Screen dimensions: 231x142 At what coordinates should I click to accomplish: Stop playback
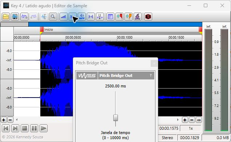pos(25,128)
